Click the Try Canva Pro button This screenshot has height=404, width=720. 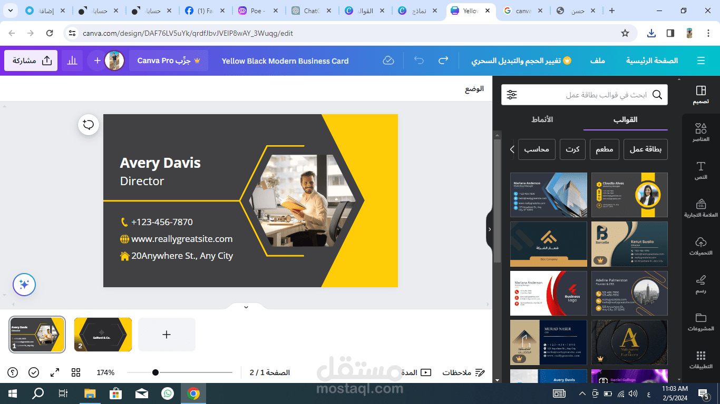(169, 60)
